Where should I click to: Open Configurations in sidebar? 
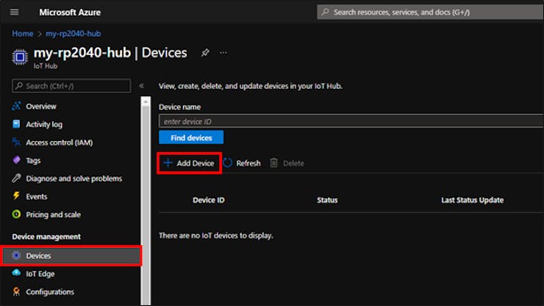(x=49, y=292)
